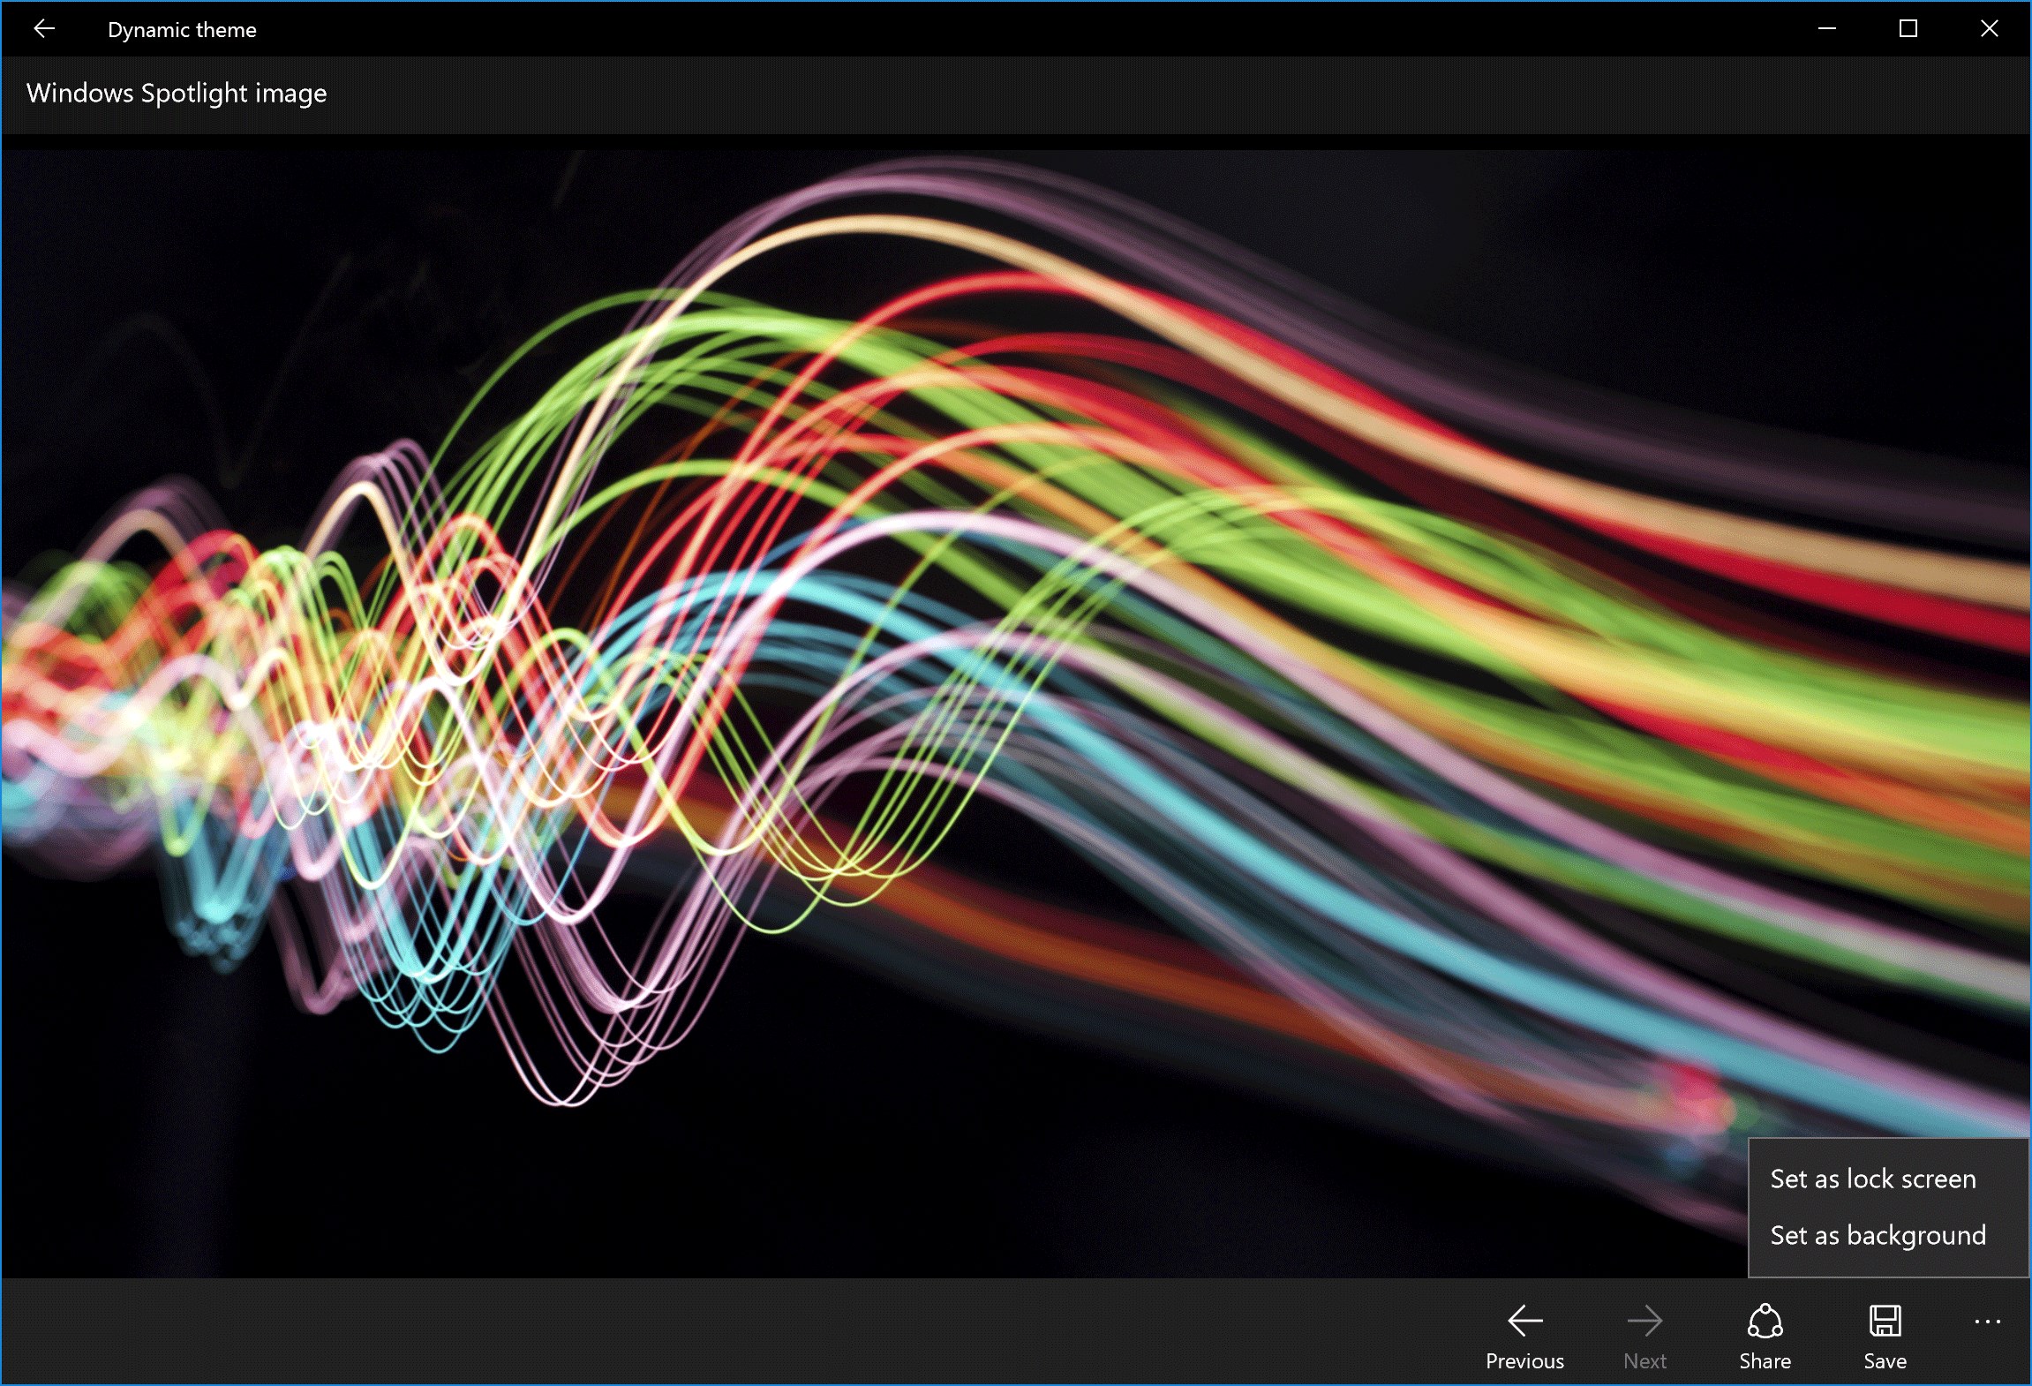
Task: Select the Previous arrow icon
Action: click(1524, 1321)
